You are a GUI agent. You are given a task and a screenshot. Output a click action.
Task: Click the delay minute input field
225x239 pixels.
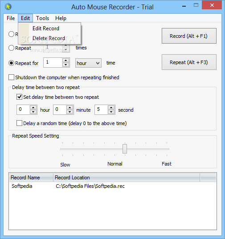tap(60, 109)
